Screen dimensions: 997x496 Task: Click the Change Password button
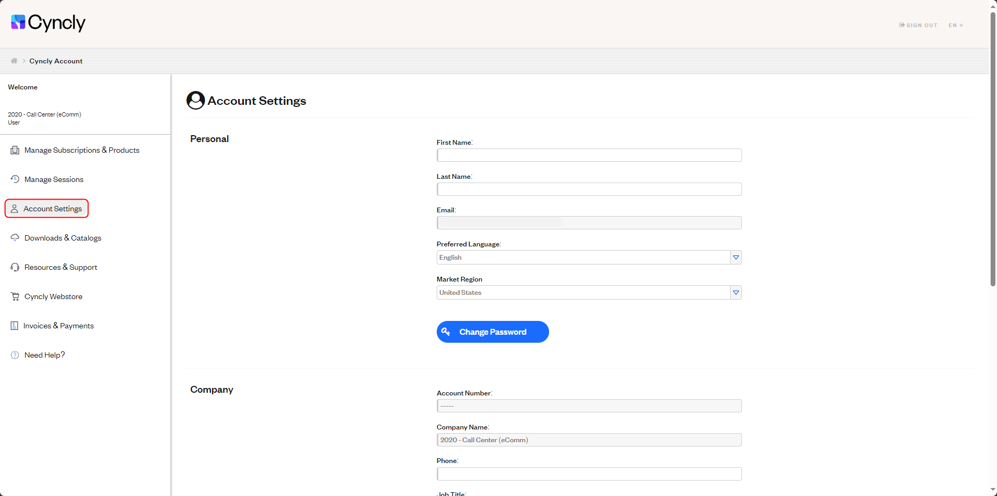pyautogui.click(x=493, y=332)
